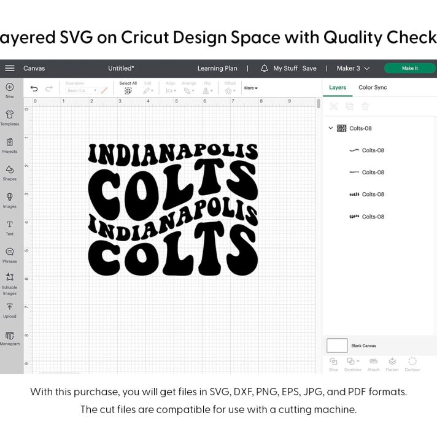Image resolution: width=437 pixels, height=437 pixels.
Task: Click the Flatten tool
Action: (392, 364)
